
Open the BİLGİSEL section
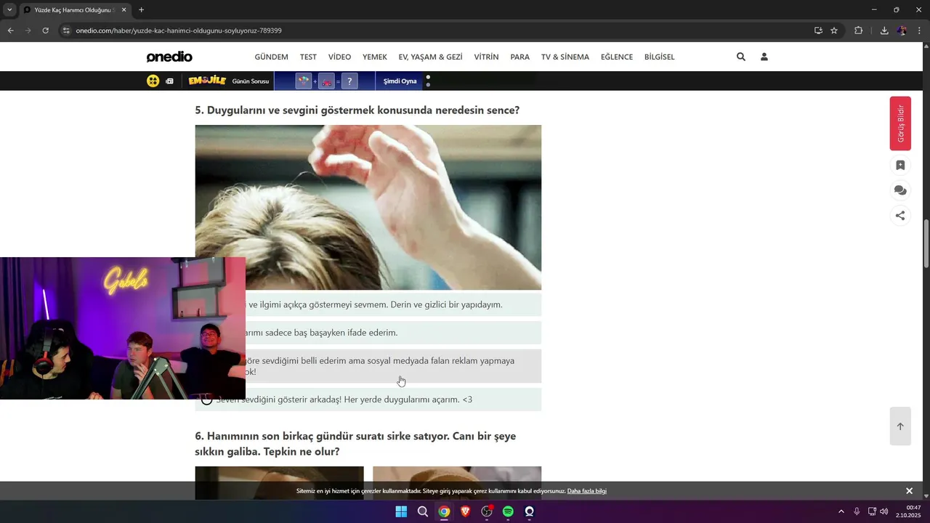pyautogui.click(x=660, y=57)
